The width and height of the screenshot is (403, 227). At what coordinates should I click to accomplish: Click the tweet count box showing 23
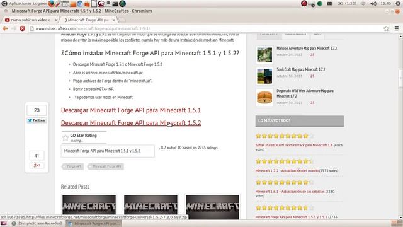click(37, 110)
